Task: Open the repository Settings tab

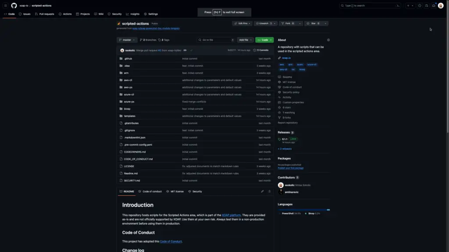Action: (151, 14)
